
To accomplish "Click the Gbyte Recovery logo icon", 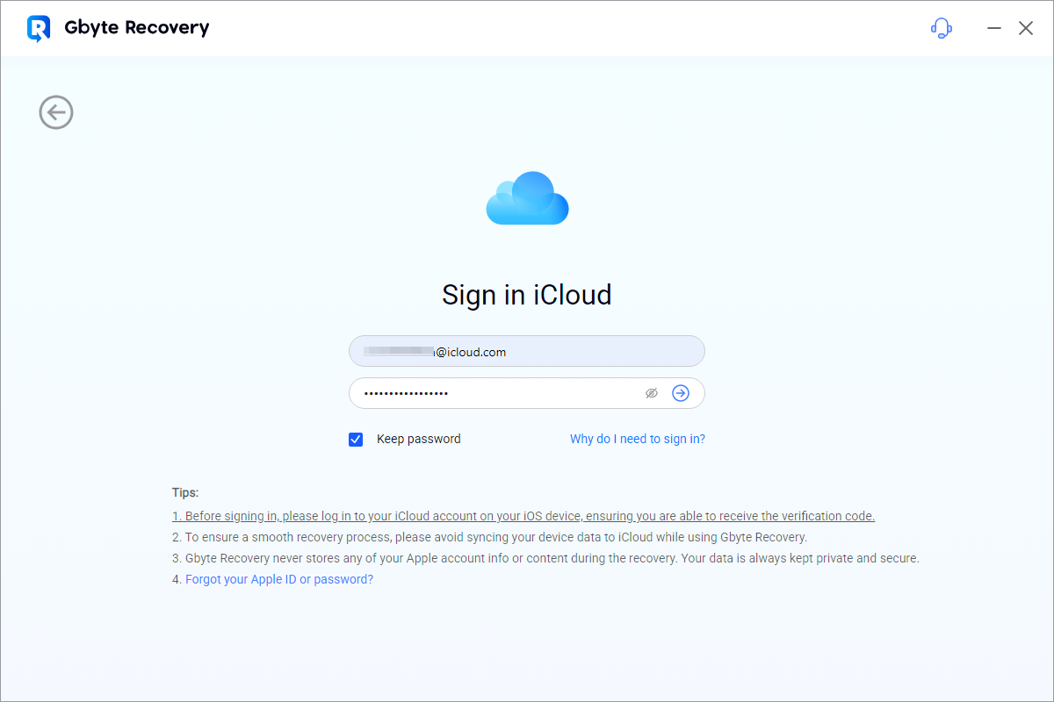I will point(39,28).
